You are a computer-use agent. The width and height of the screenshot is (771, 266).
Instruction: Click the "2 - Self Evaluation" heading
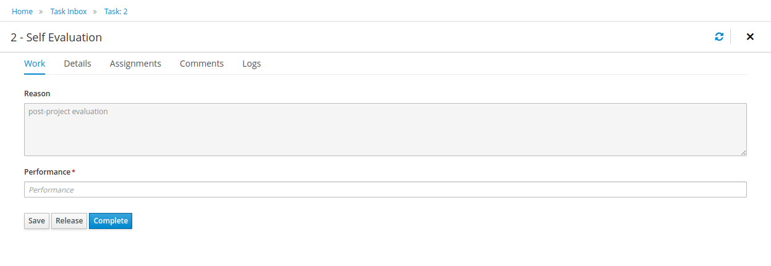point(56,37)
